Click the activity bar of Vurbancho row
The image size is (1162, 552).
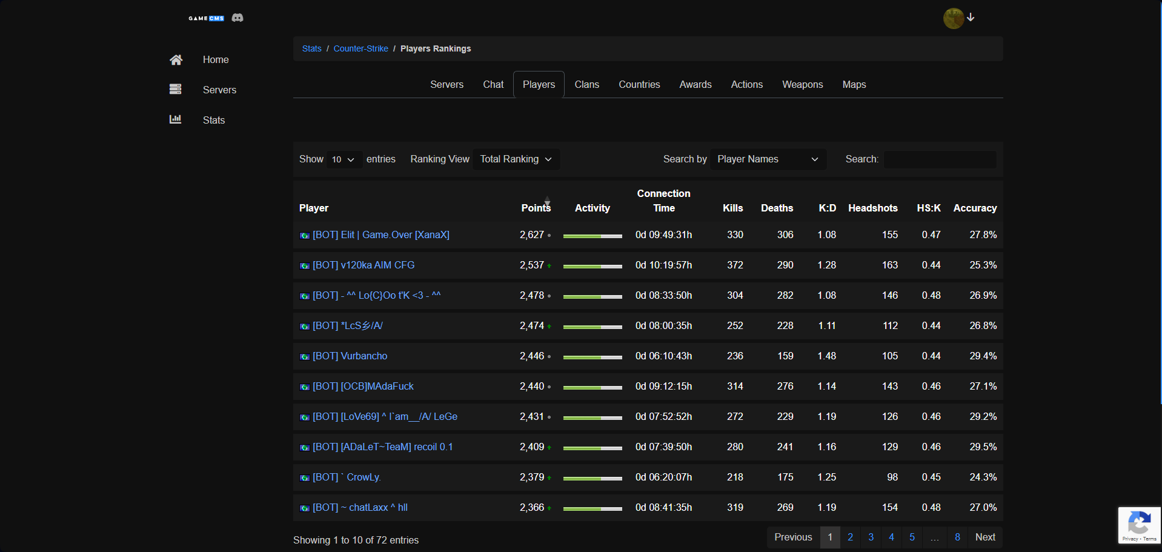click(593, 357)
